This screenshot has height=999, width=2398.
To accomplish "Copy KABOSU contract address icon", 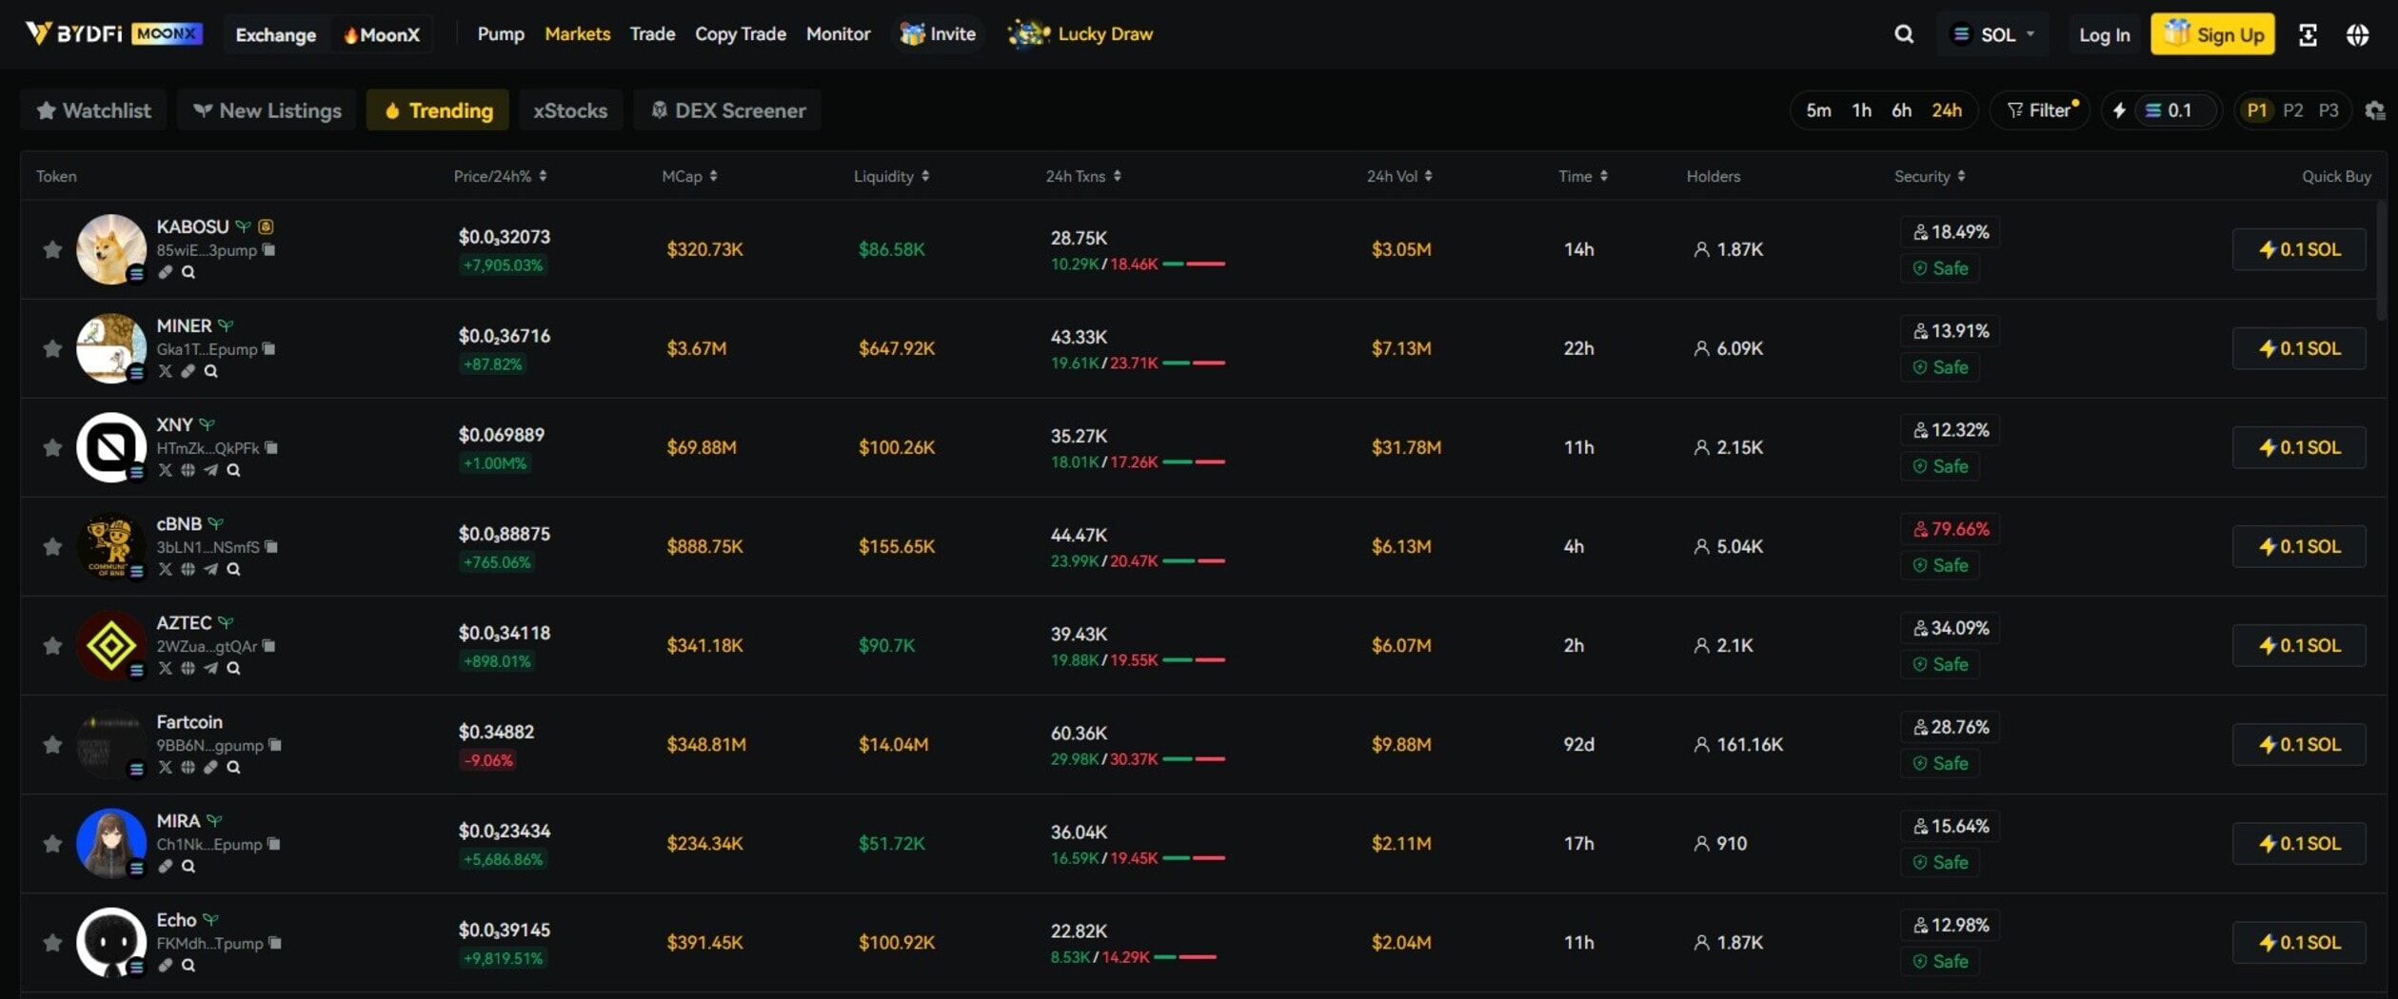I will [269, 250].
